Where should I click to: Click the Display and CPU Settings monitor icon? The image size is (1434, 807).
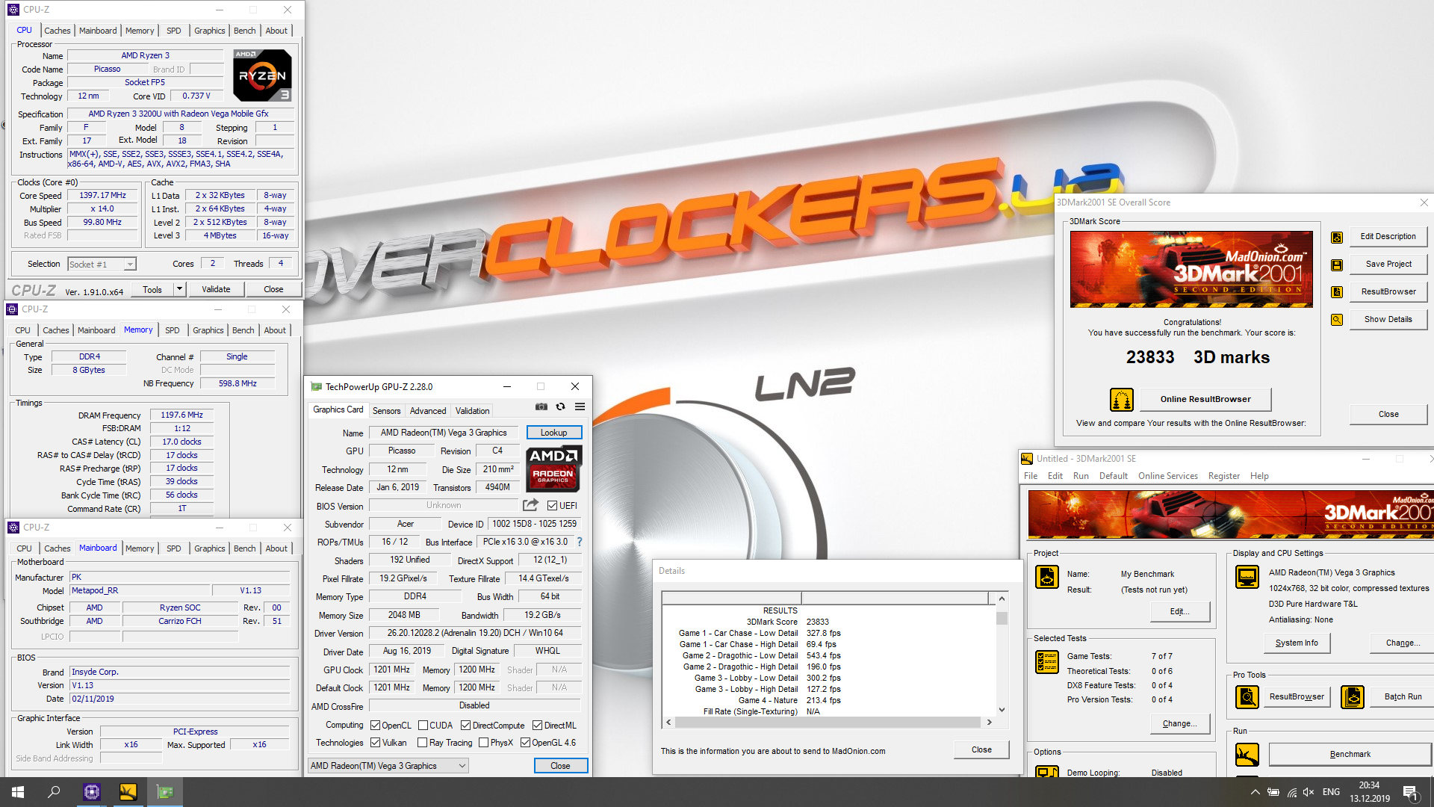point(1247,577)
